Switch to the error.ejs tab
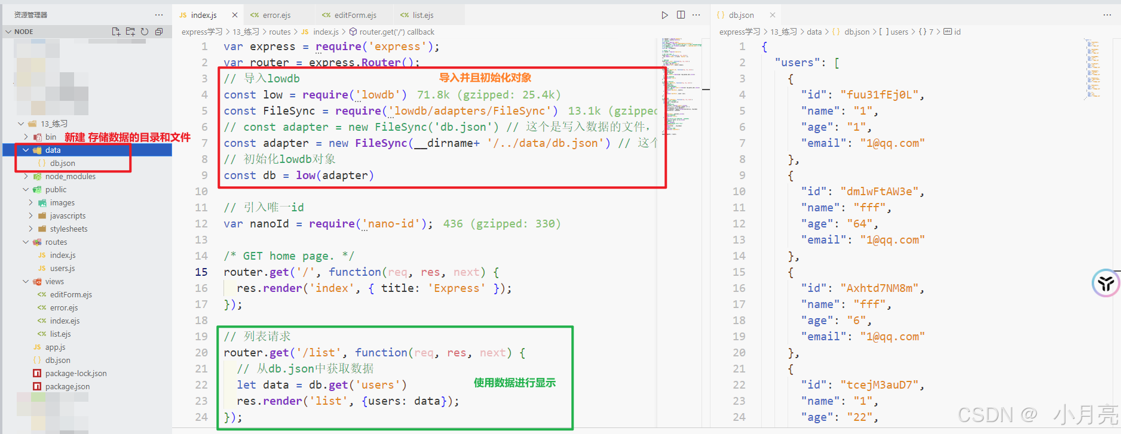1121x434 pixels. 277,15
